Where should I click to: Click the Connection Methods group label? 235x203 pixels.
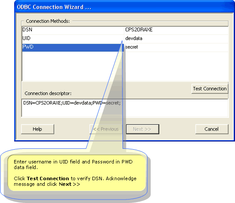(x=48, y=21)
